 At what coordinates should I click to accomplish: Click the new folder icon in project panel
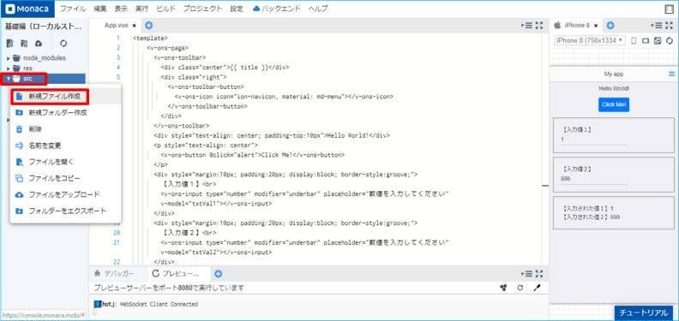pyautogui.click(x=24, y=44)
